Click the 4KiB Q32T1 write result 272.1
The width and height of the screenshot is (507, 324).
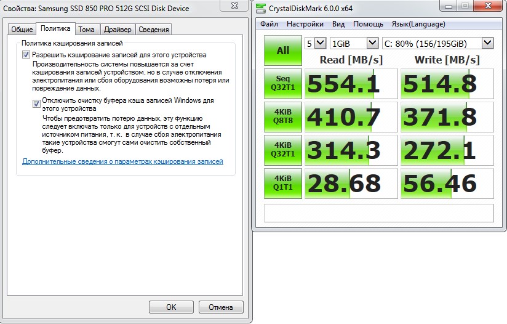coord(447,150)
